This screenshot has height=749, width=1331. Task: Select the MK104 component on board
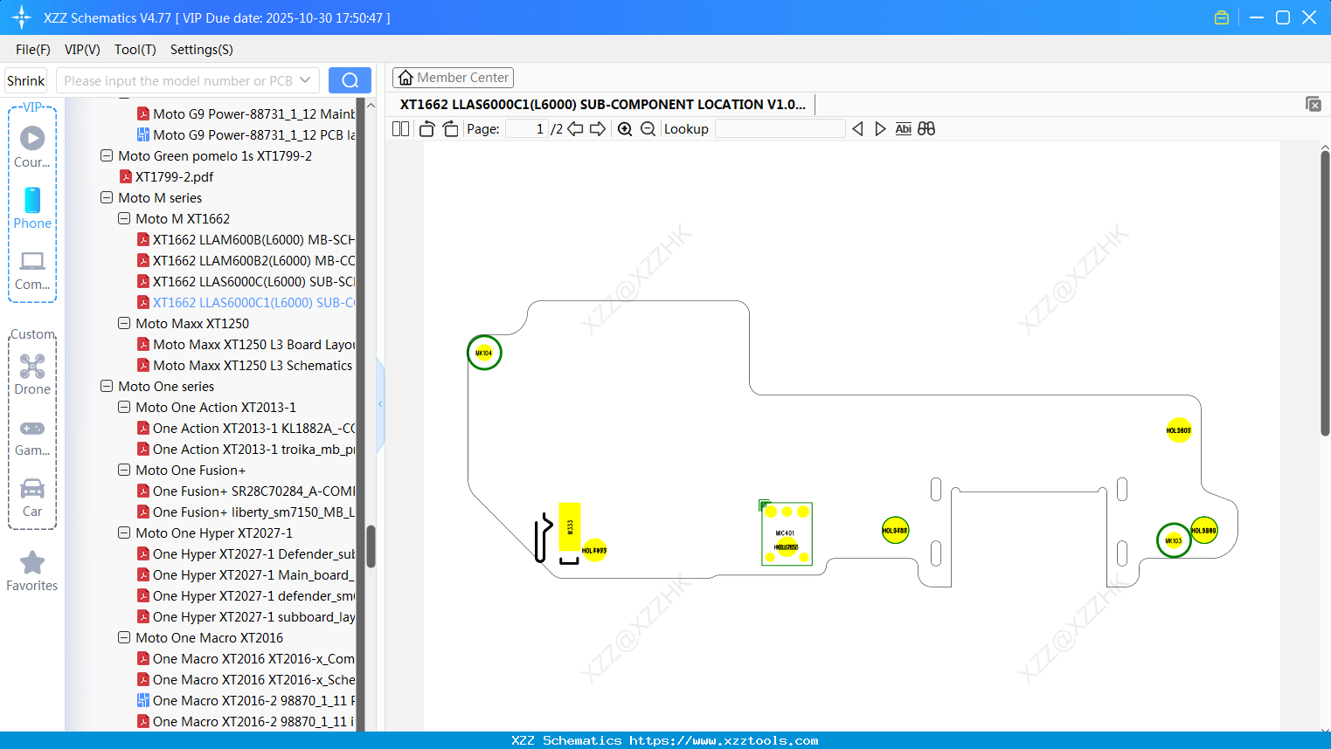(x=484, y=353)
